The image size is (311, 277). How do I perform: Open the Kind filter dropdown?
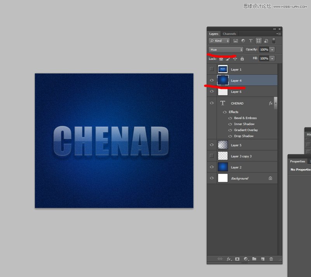click(x=219, y=41)
